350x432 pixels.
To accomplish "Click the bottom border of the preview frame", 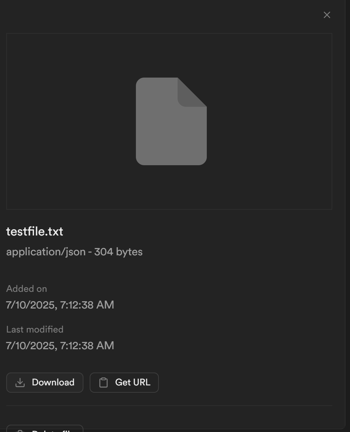I will point(169,209).
